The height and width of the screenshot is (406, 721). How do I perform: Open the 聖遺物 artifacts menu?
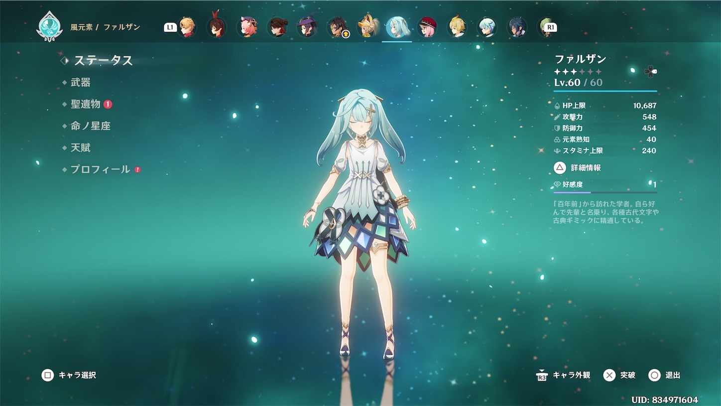click(86, 104)
